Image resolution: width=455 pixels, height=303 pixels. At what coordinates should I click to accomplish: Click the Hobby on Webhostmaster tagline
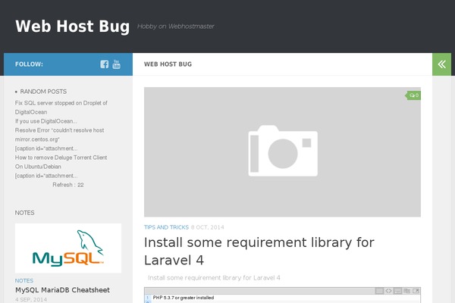176,27
